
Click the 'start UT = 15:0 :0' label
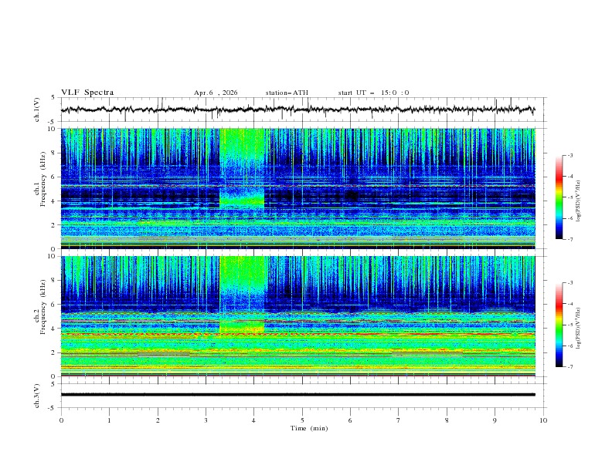coord(373,93)
